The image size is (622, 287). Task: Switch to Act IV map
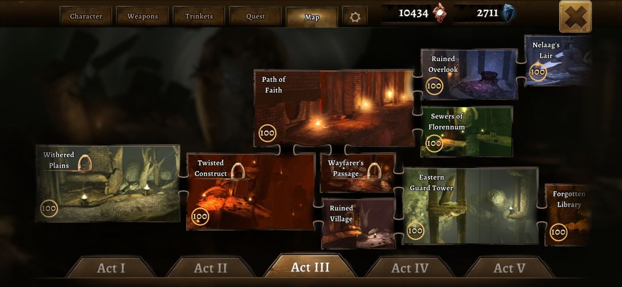pos(410,267)
